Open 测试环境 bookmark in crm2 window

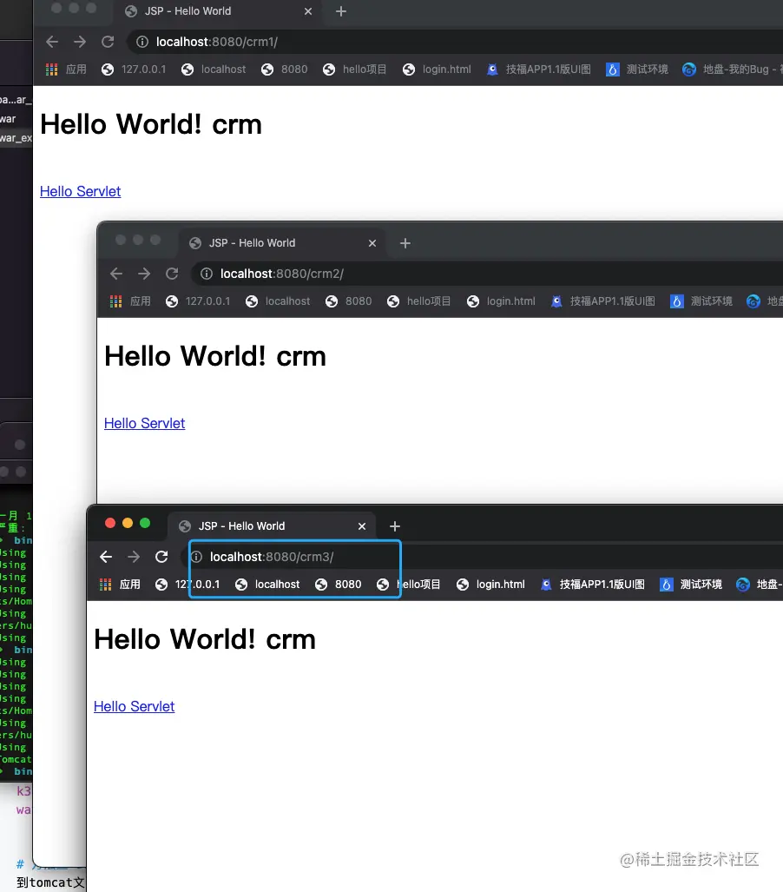point(701,301)
